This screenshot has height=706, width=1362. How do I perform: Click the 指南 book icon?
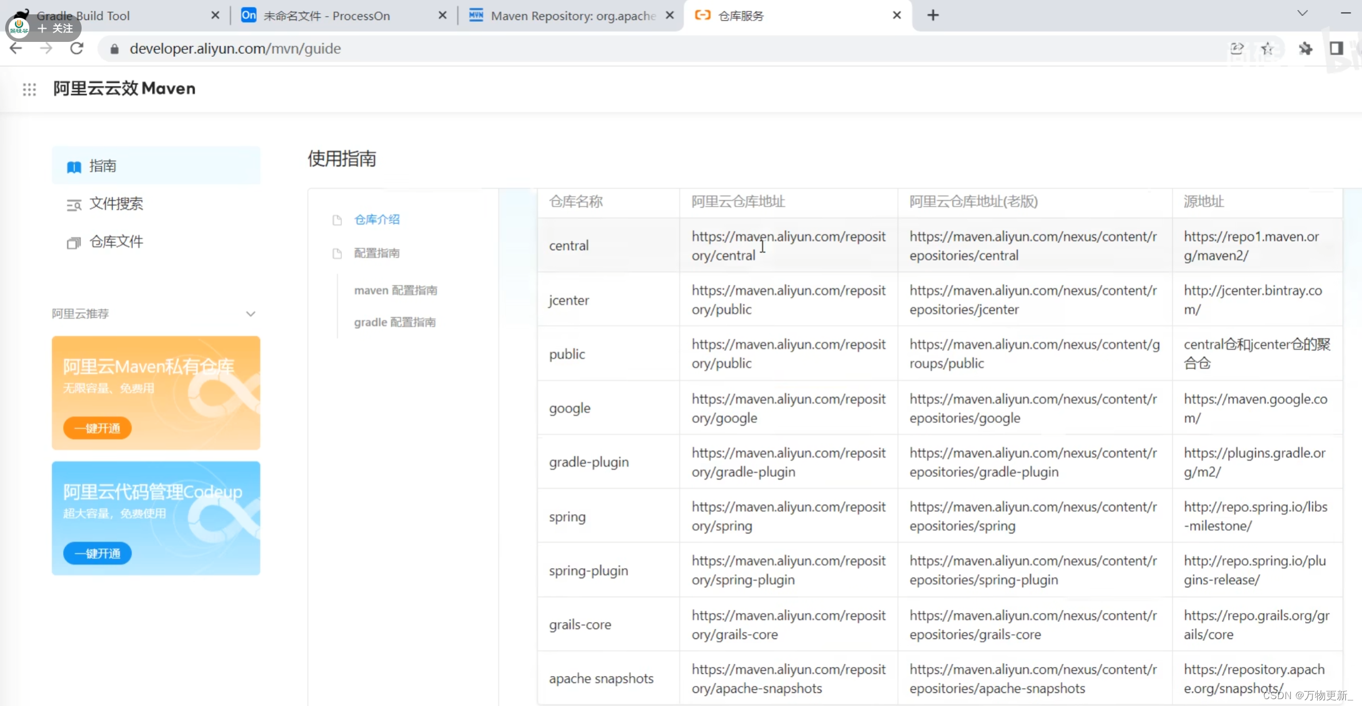point(74,167)
